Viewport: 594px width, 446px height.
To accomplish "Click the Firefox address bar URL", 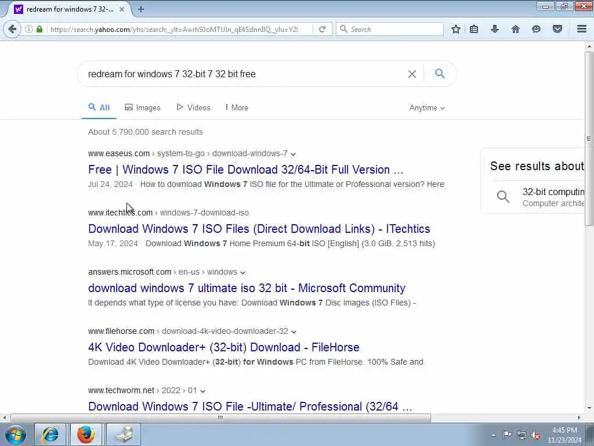I will click(x=174, y=29).
